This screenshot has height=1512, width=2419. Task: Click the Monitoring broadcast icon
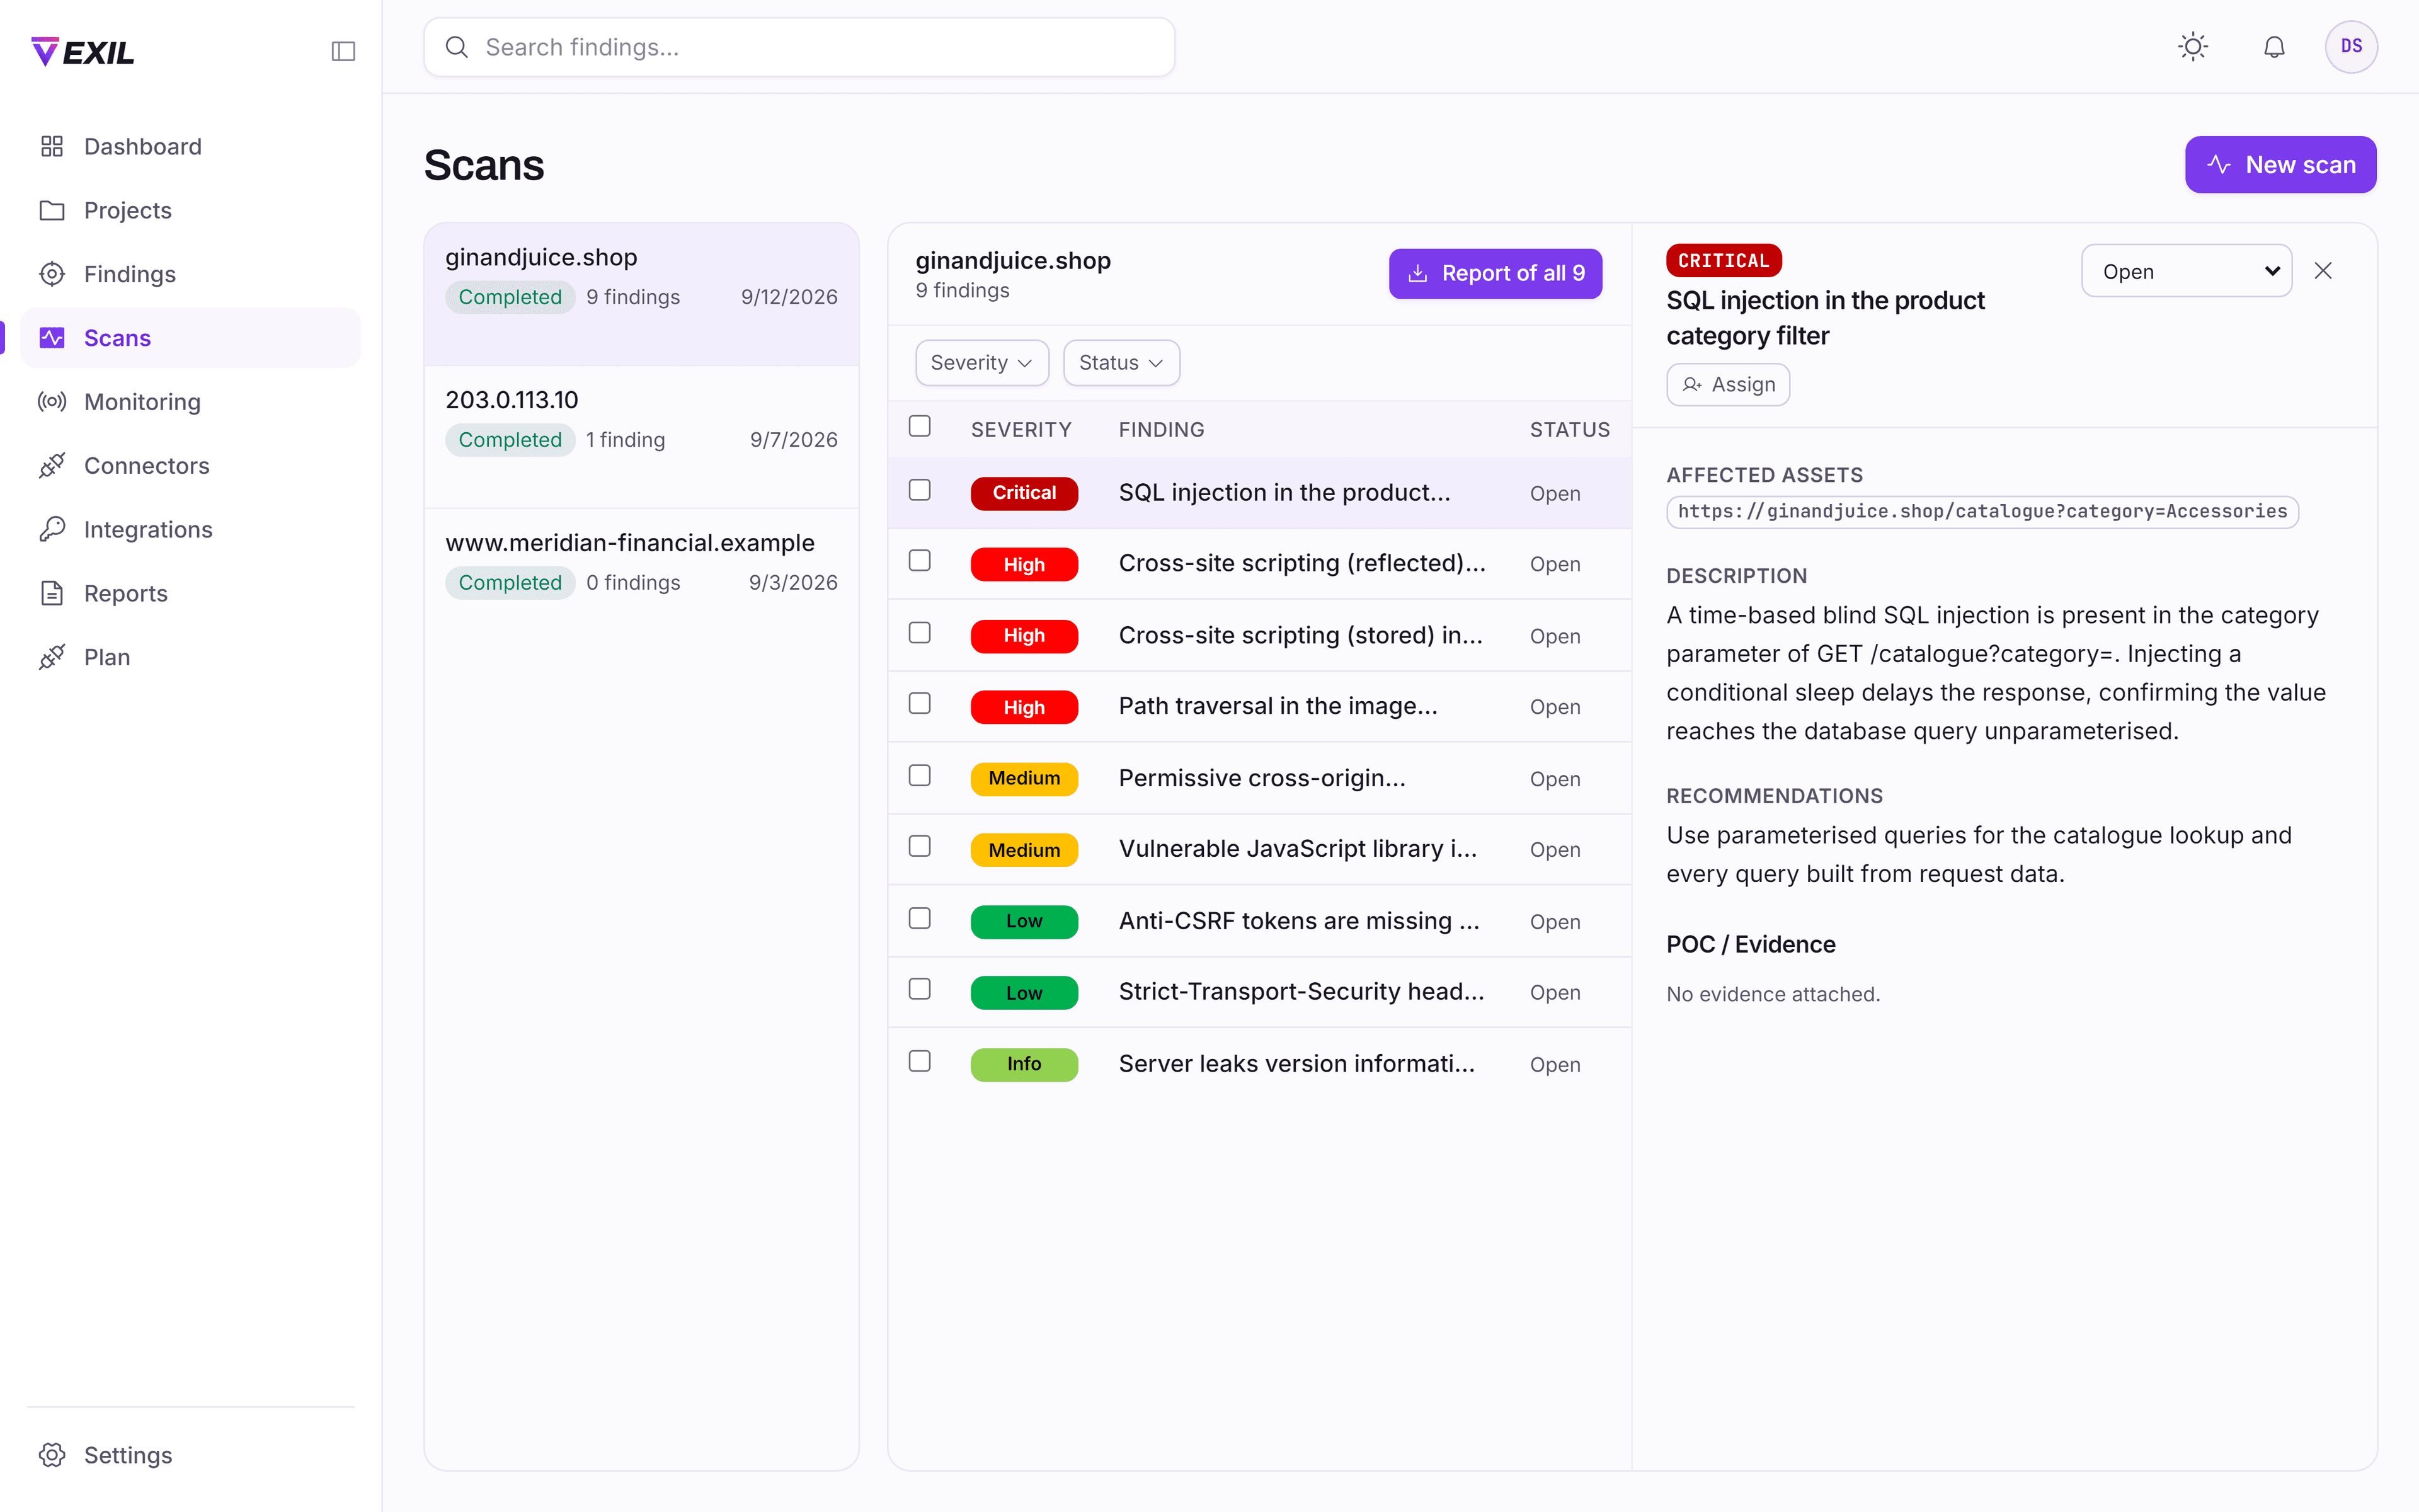52,402
